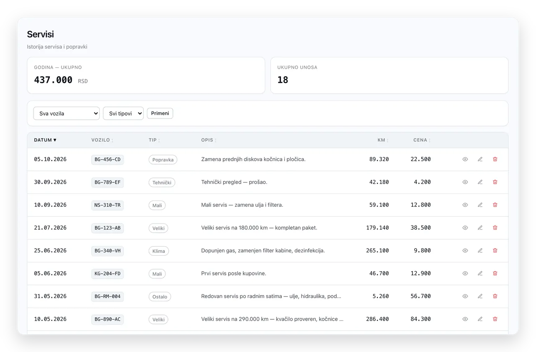Select the BG-456-CD license plate tag
This screenshot has width=536, height=352.
pos(108,159)
